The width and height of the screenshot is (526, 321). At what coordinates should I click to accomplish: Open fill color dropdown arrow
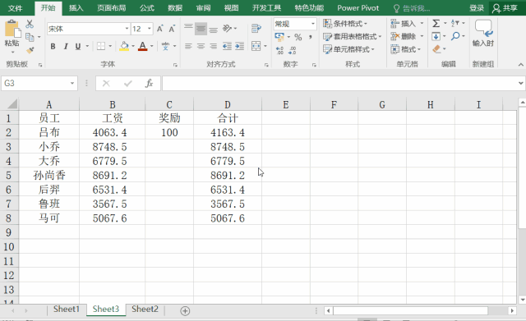click(133, 46)
